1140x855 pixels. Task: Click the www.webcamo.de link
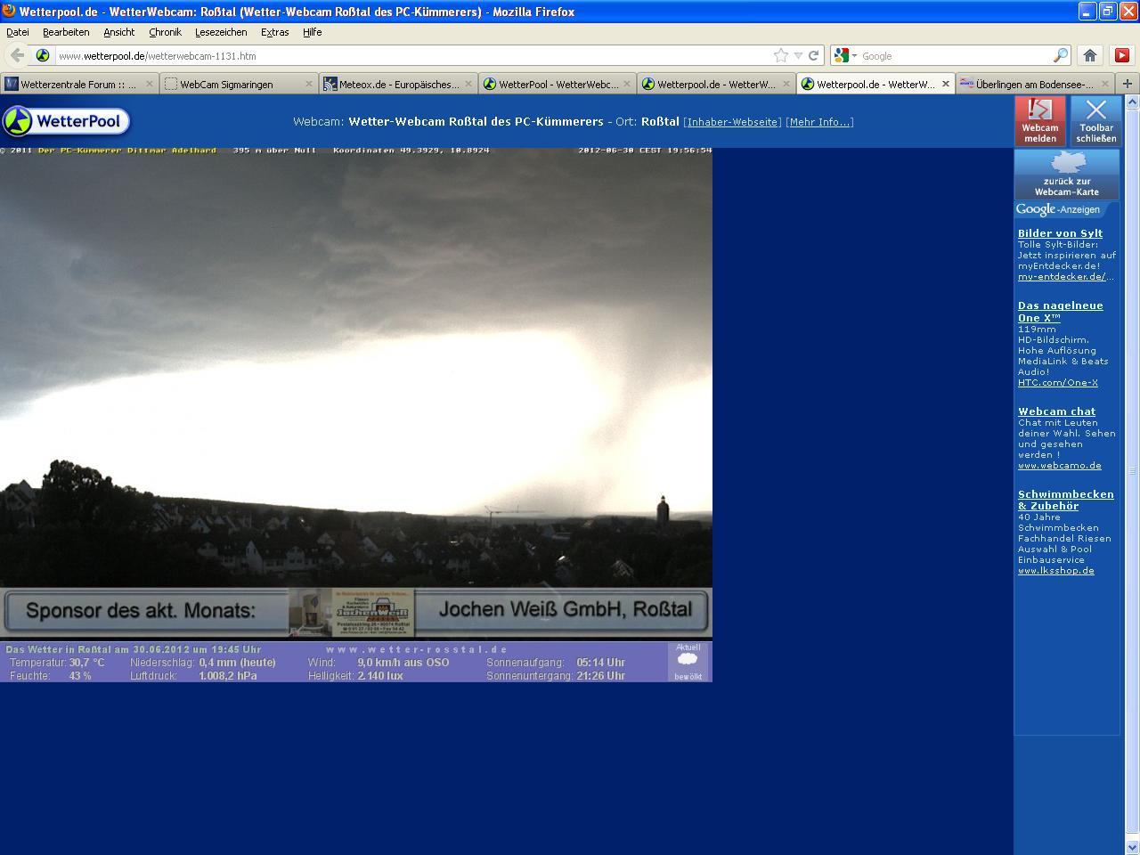pyautogui.click(x=1060, y=466)
